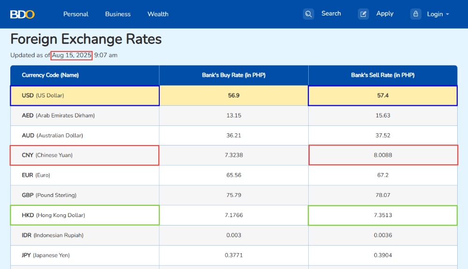Click the Search text link
468x269 pixels.
331,14
